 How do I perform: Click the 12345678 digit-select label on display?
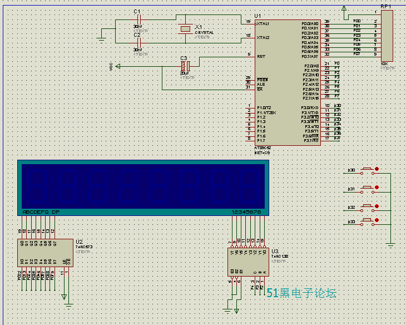(246, 212)
